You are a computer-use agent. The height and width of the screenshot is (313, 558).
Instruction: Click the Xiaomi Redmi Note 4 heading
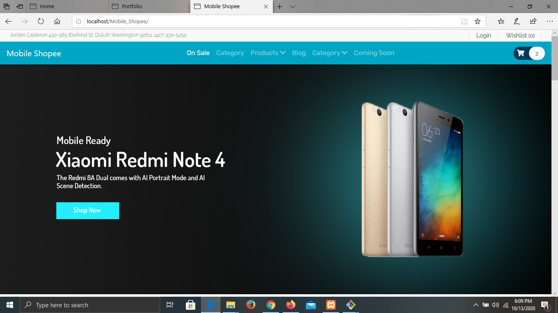tap(141, 160)
